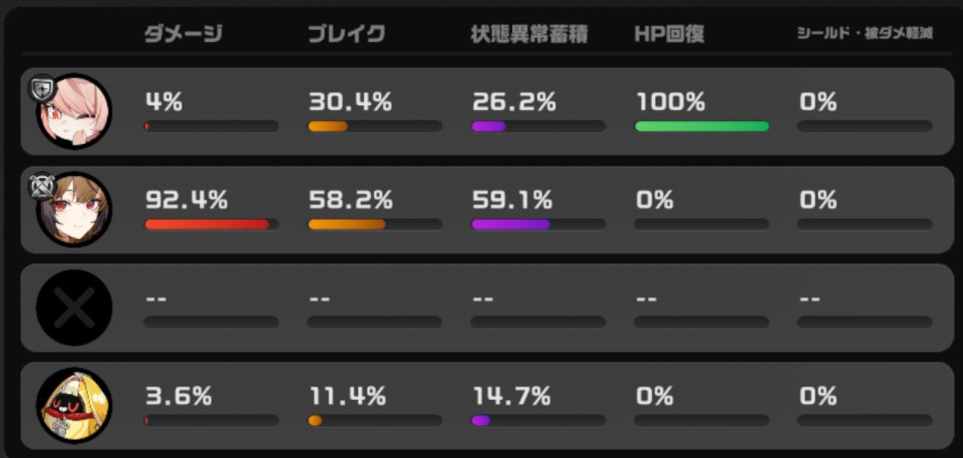
Task: Click the green 100% HP recovery bar
Action: [x=702, y=126]
